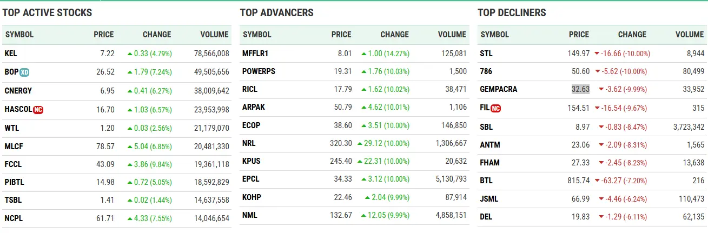Click the NCPL stock symbol
This screenshot has width=708, height=233.
pos(14,218)
